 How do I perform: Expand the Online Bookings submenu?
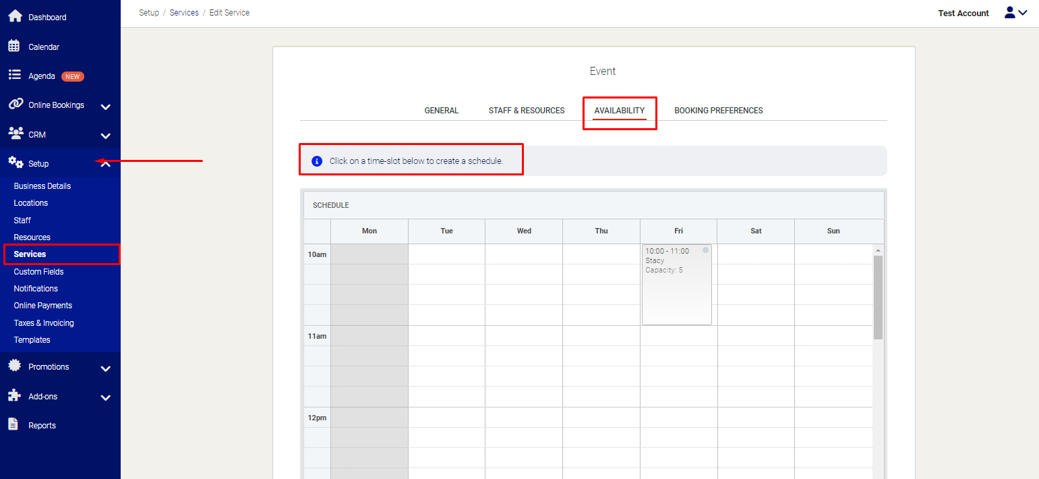105,107
